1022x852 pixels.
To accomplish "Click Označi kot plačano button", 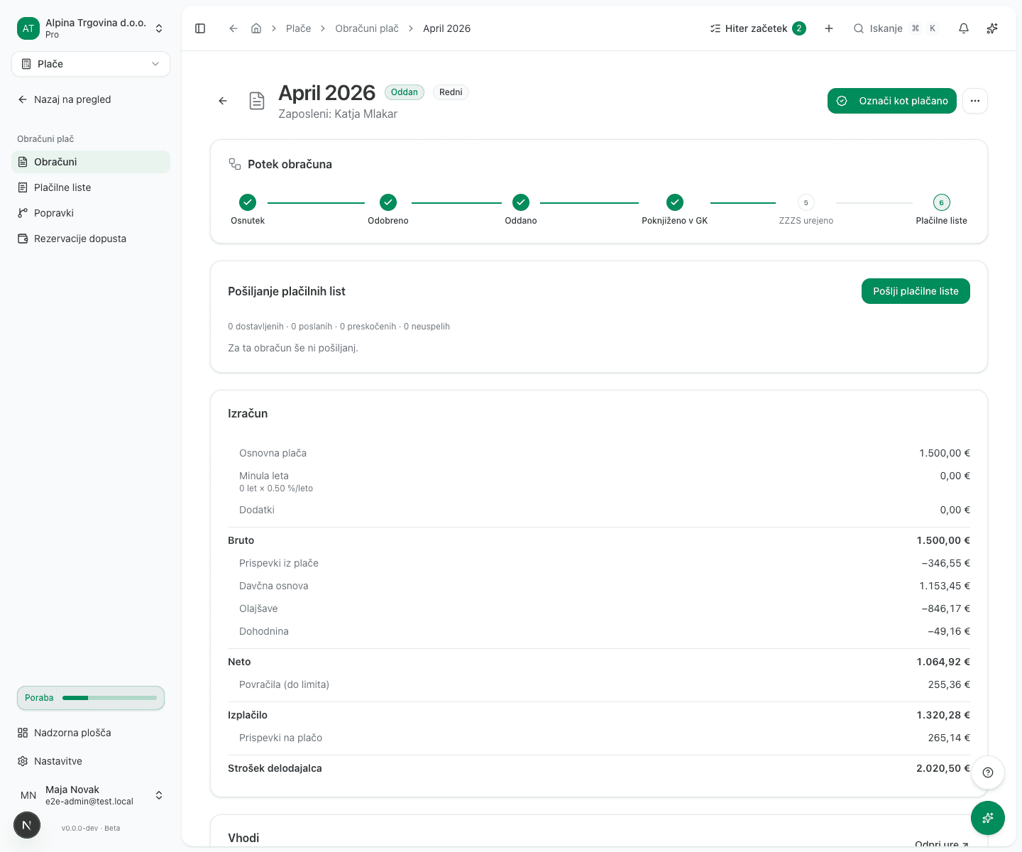I will point(892,101).
